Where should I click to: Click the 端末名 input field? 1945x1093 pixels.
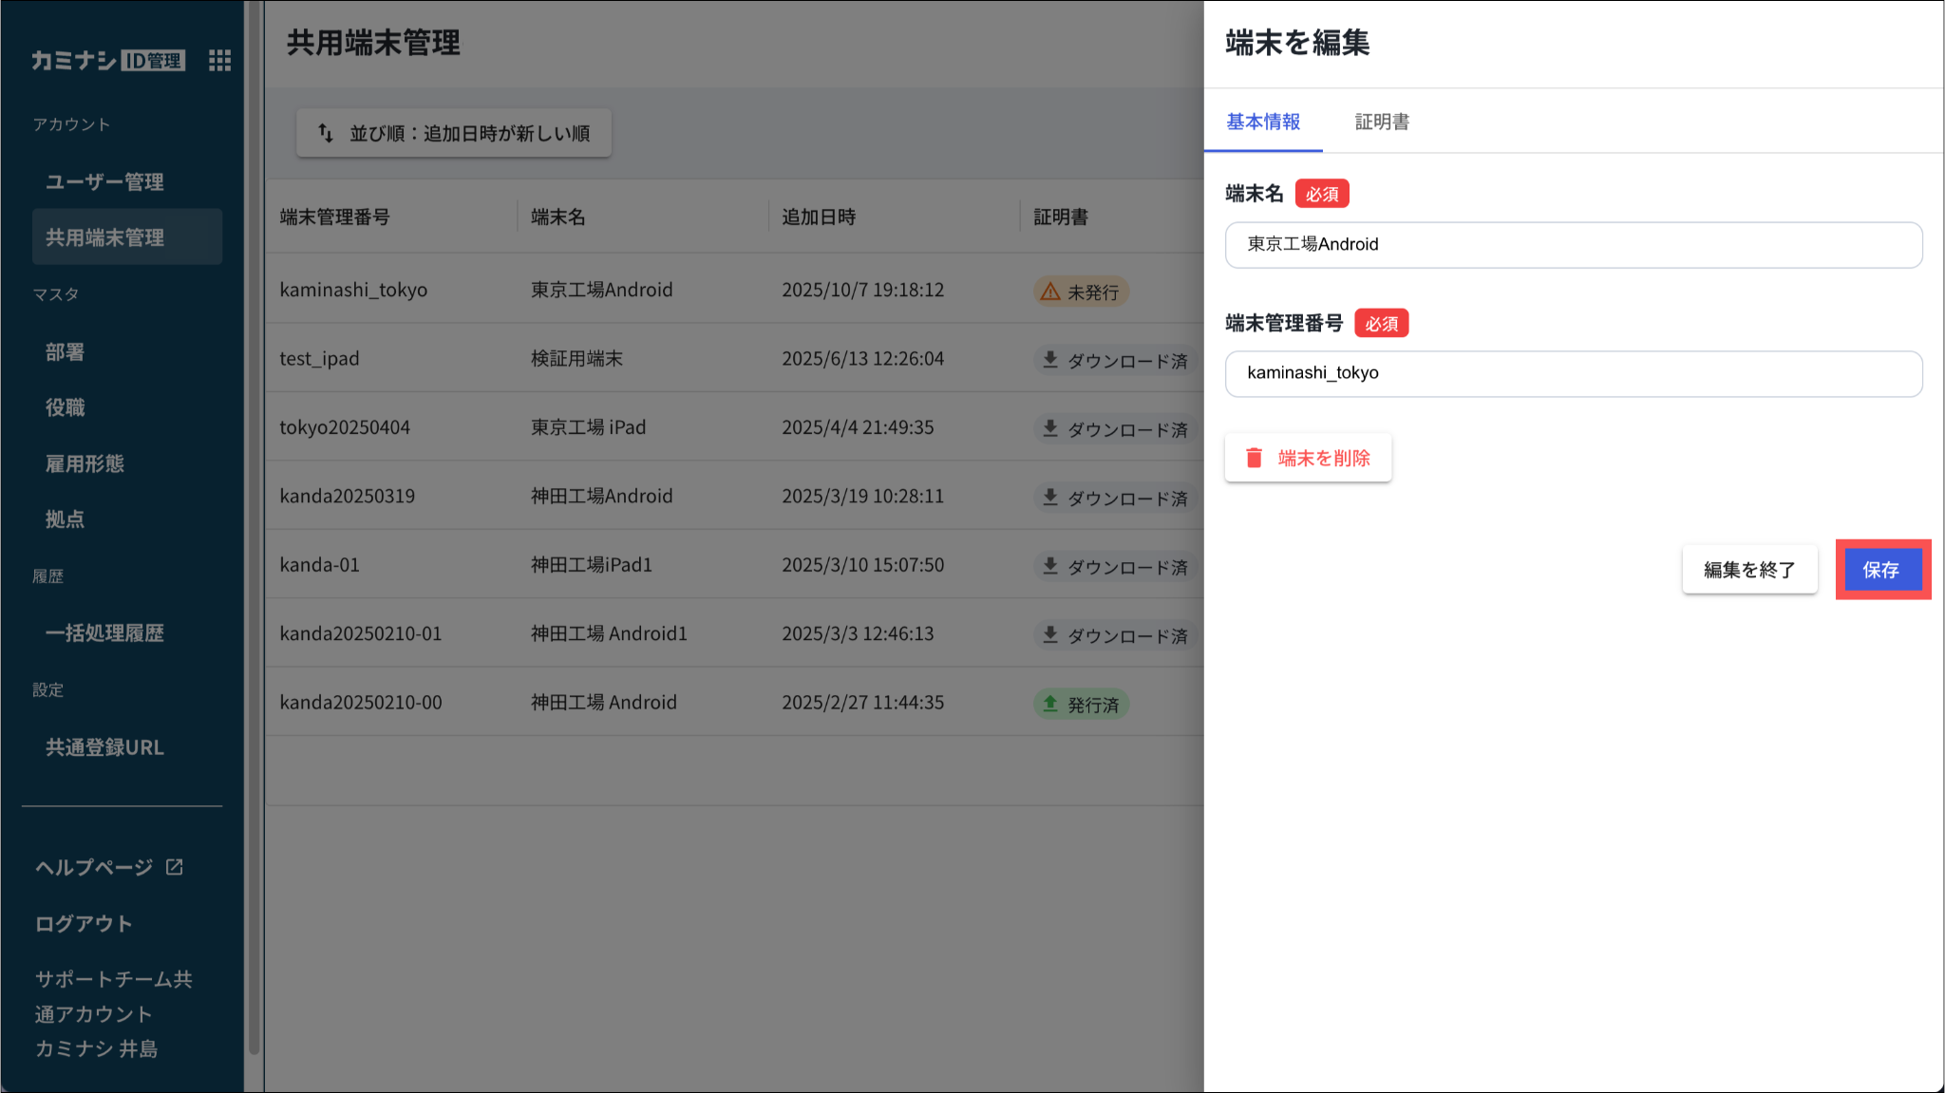point(1574,245)
